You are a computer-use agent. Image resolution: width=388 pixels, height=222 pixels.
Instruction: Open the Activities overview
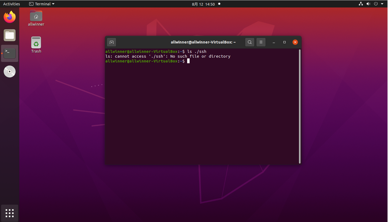click(11, 4)
